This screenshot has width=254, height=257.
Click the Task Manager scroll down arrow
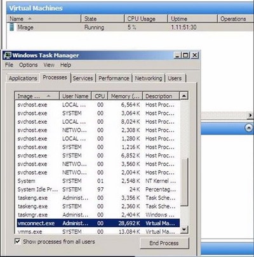(x=184, y=229)
